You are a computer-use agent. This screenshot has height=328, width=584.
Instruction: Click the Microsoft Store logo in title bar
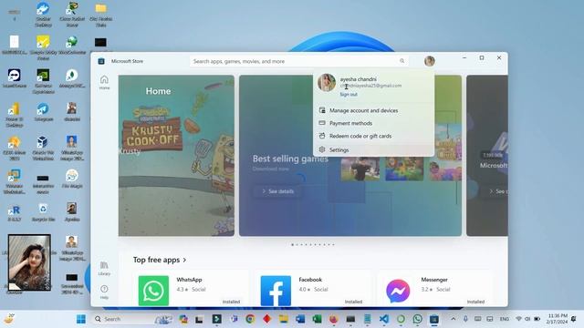point(101,61)
